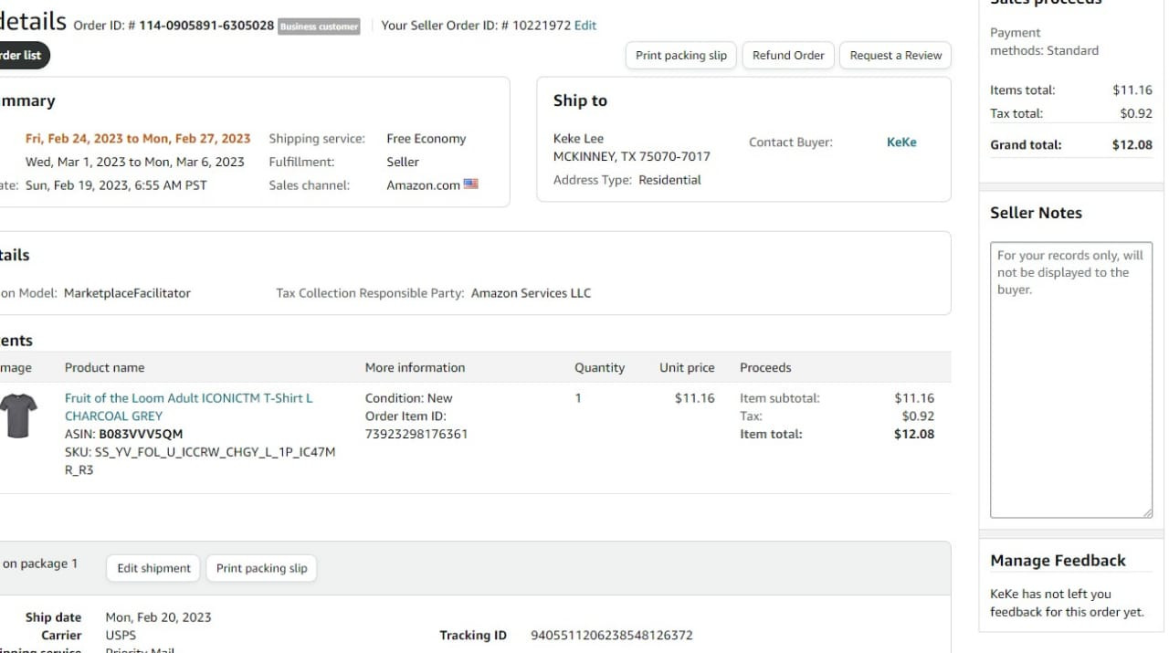Click the Grand total amount
Screen dimensions: 1169x653
(1132, 144)
